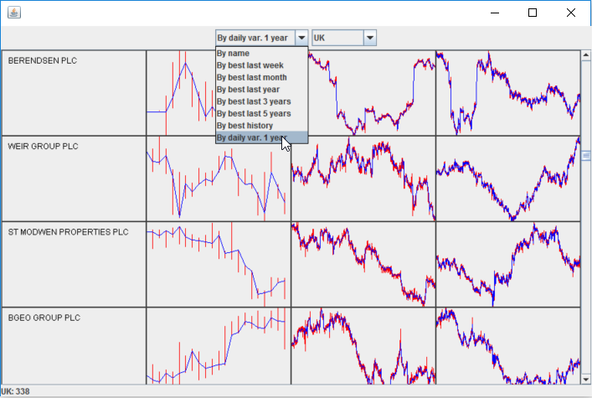Image resolution: width=592 pixels, height=398 pixels.
Task: Choose 'By best last year' option
Action: [x=261, y=90]
